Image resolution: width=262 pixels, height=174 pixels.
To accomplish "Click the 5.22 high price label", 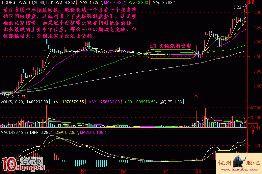I will tap(237, 7).
